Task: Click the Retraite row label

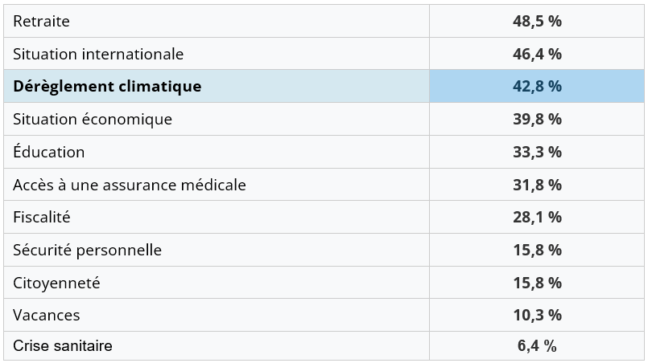Action: click(42, 22)
